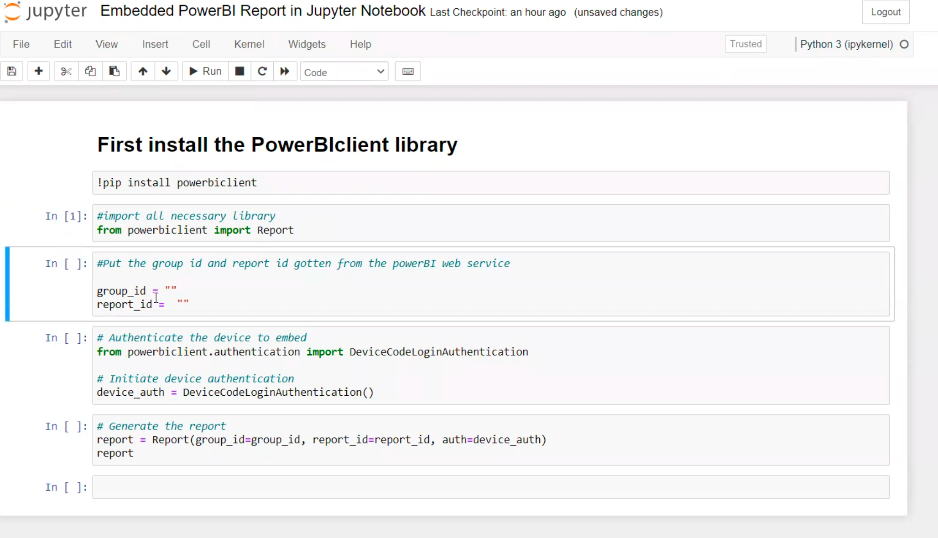Viewport: 938px width, 538px height.
Task: Restart the kernel with circular arrow
Action: point(262,72)
